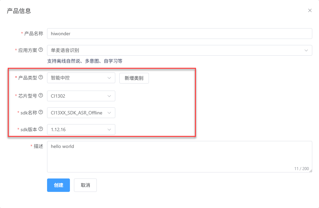This screenshot has height=208, width=319.
Task: Click the resize handle of the description box
Action: tap(310, 170)
